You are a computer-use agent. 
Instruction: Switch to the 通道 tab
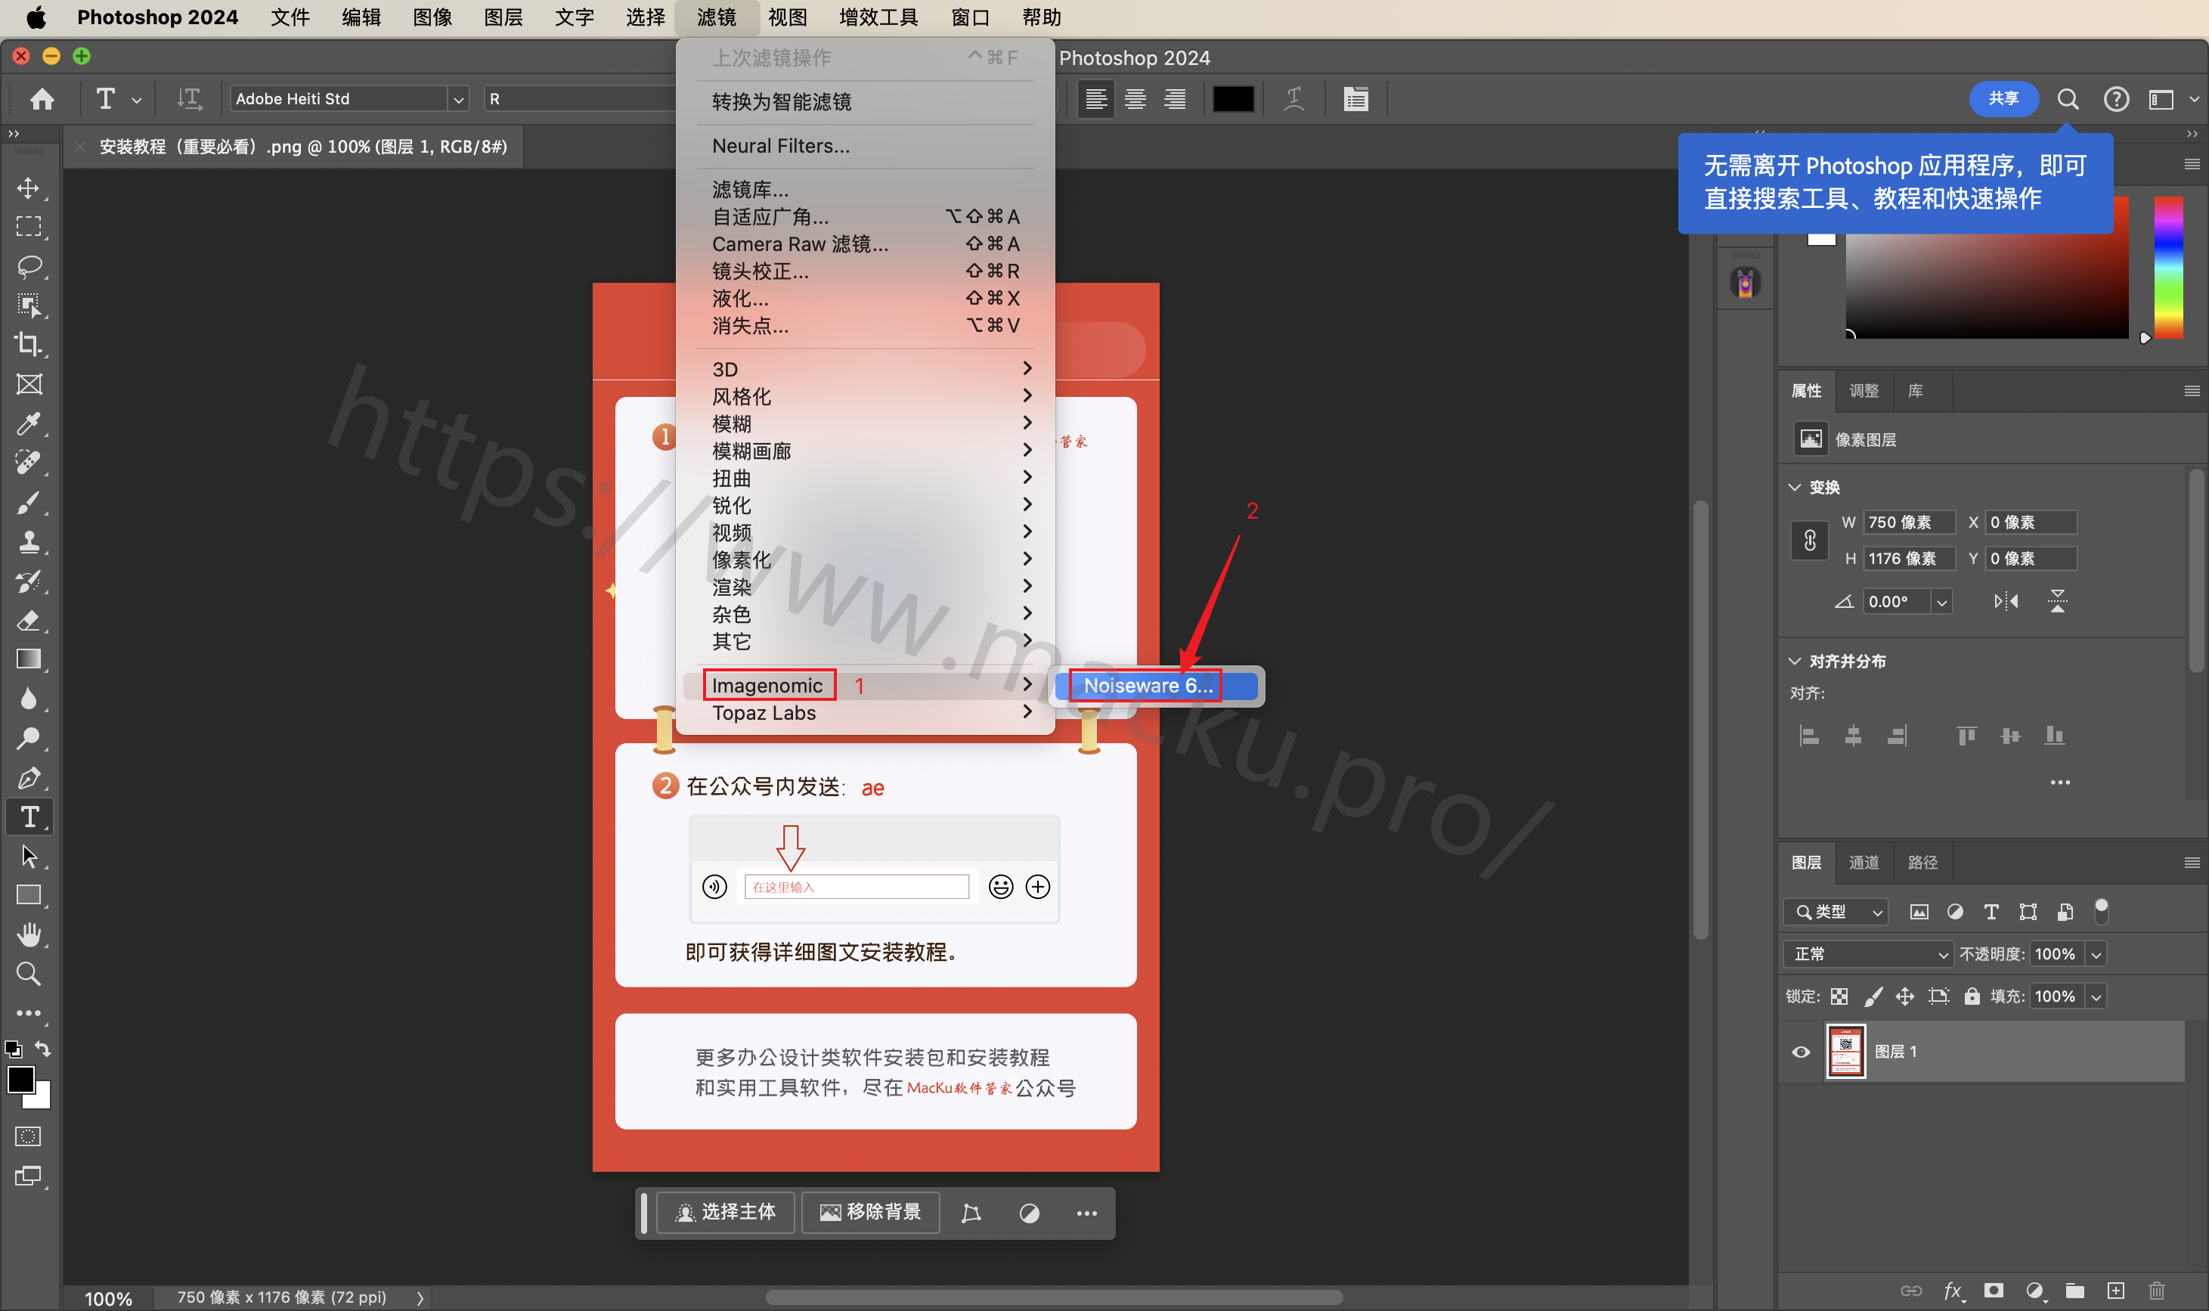[1864, 862]
